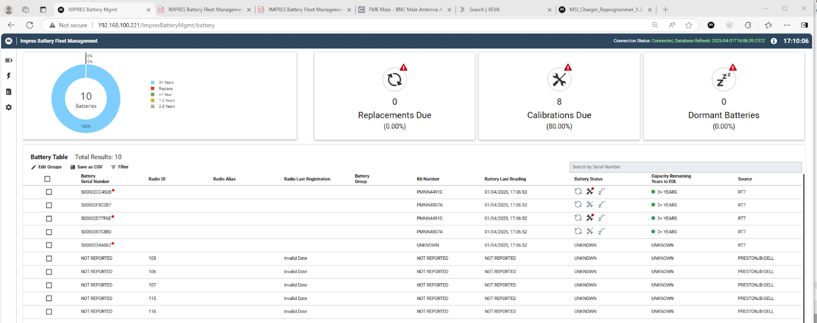Open the Filter option for battery table
Screen dimensions: 817x323
coord(120,167)
